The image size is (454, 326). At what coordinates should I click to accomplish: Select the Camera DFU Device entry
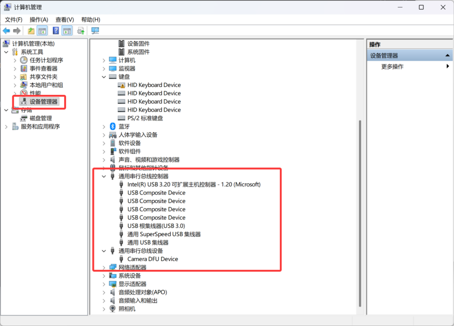152,259
